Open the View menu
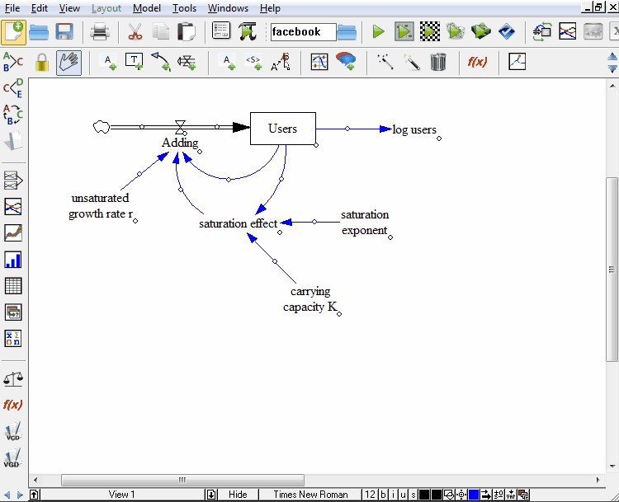 [69, 8]
